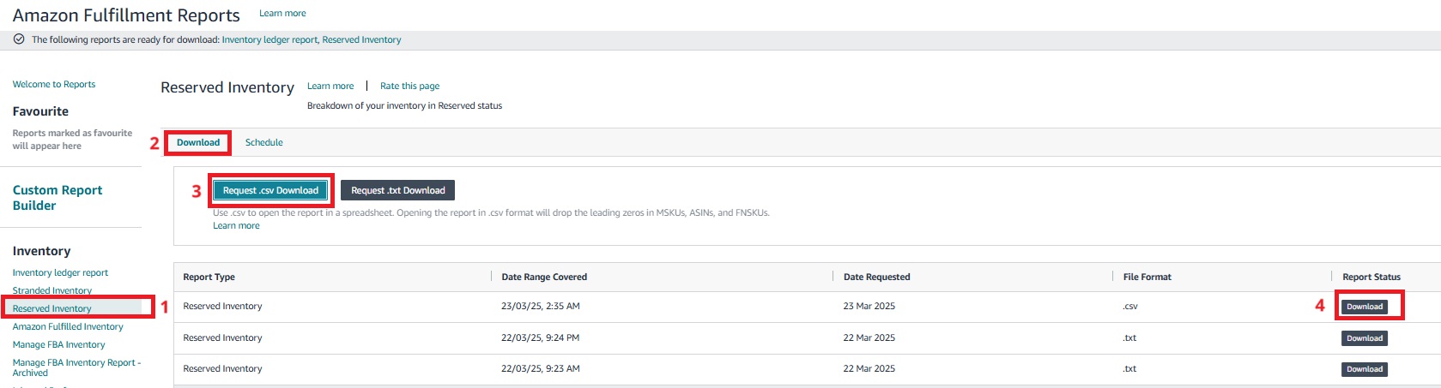This screenshot has height=388, width=1441.
Task: Open Inventory ledger report in sidebar
Action: pyautogui.click(x=60, y=273)
